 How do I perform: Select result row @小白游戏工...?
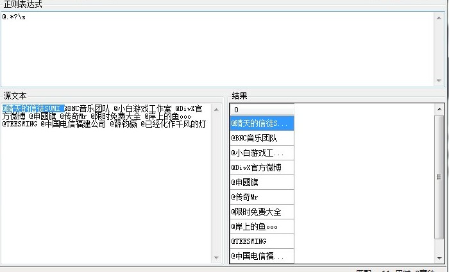click(x=262, y=153)
